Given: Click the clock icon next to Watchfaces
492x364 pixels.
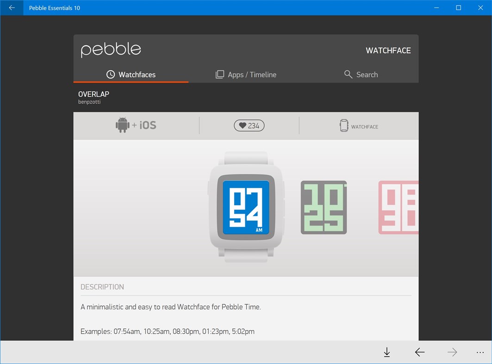Looking at the screenshot, I should tap(110, 74).
